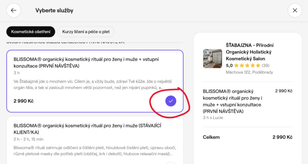Viewport: 308px width, 164px height.
Task: Open the 39 reviews count
Action: pos(265,66)
